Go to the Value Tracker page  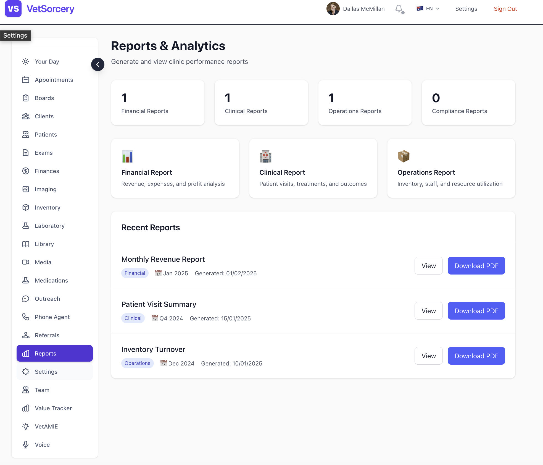tap(53, 408)
